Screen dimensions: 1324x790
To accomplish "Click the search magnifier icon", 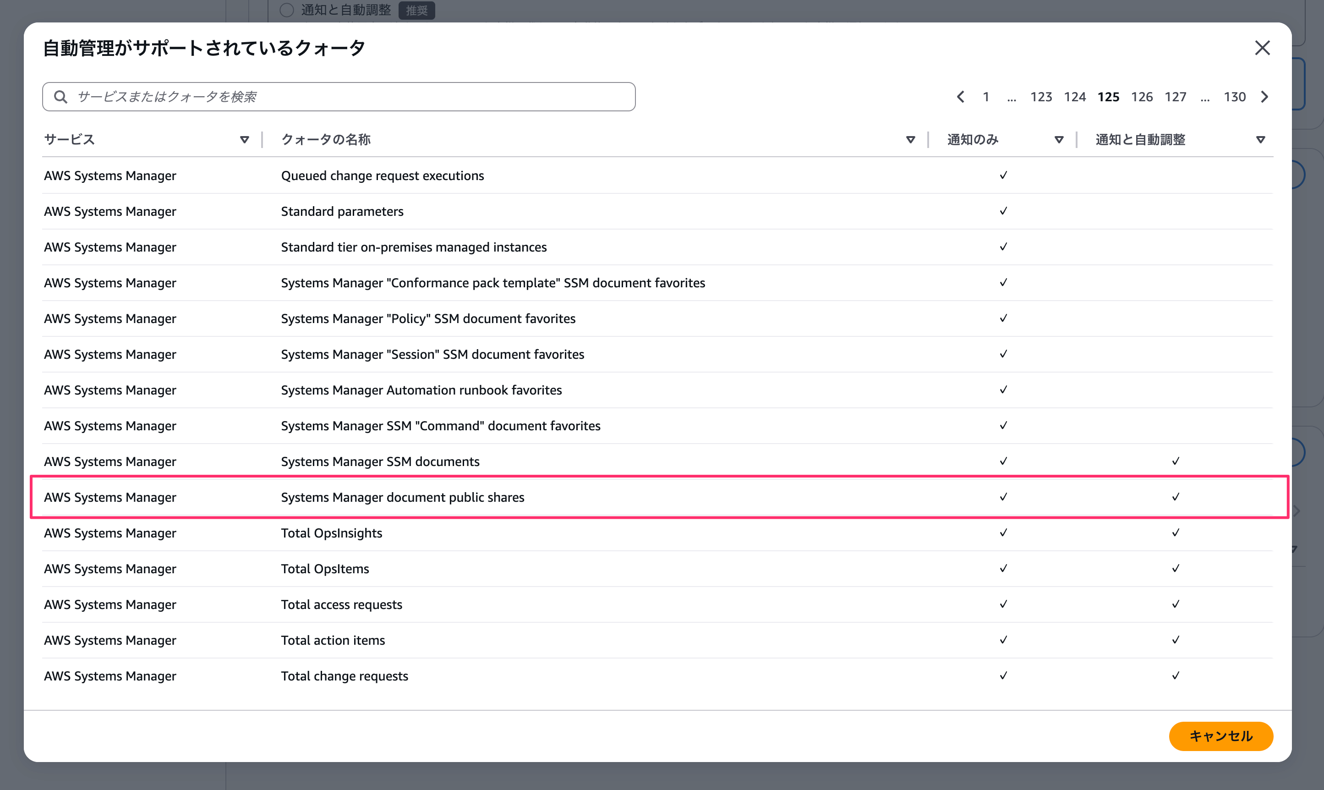I will pos(60,97).
